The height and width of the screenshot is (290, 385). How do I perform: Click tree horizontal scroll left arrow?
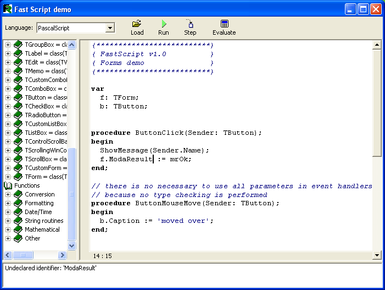tap(8, 255)
